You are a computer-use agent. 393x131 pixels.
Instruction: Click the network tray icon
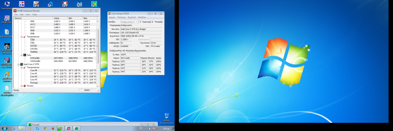(x=158, y=128)
